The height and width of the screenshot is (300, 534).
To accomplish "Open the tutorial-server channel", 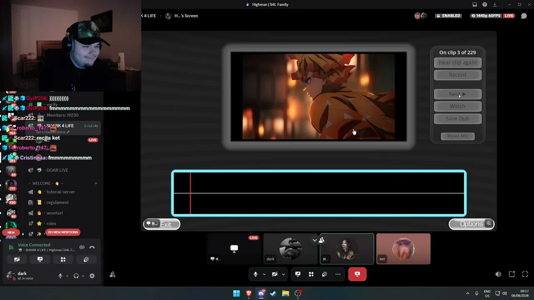I will click(x=60, y=192).
